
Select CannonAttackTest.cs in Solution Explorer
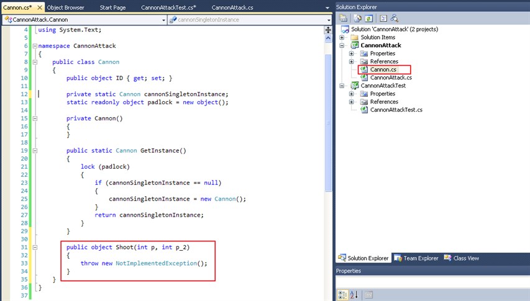(x=396, y=110)
